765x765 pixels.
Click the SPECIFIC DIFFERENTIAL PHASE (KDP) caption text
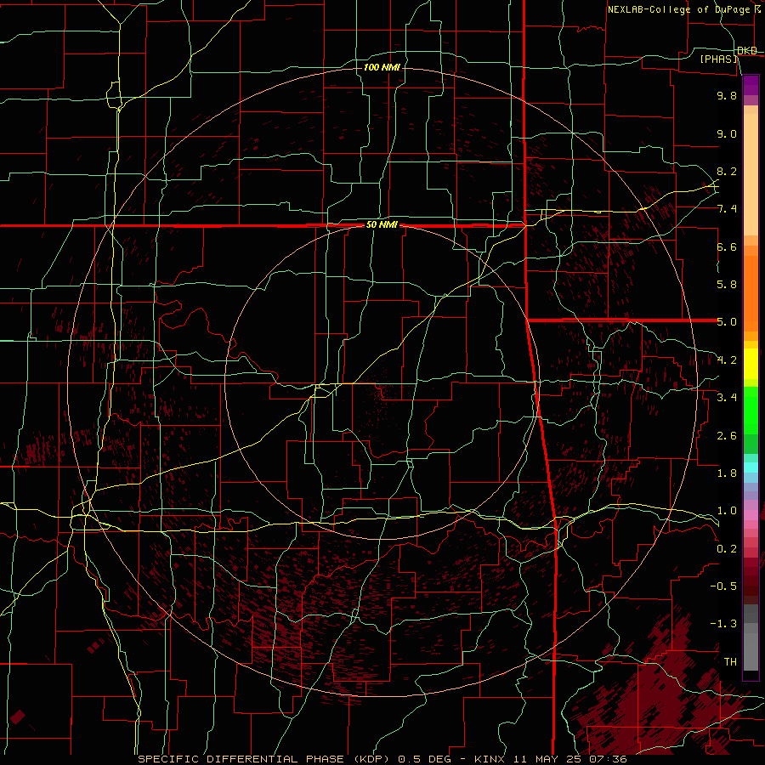point(263,759)
